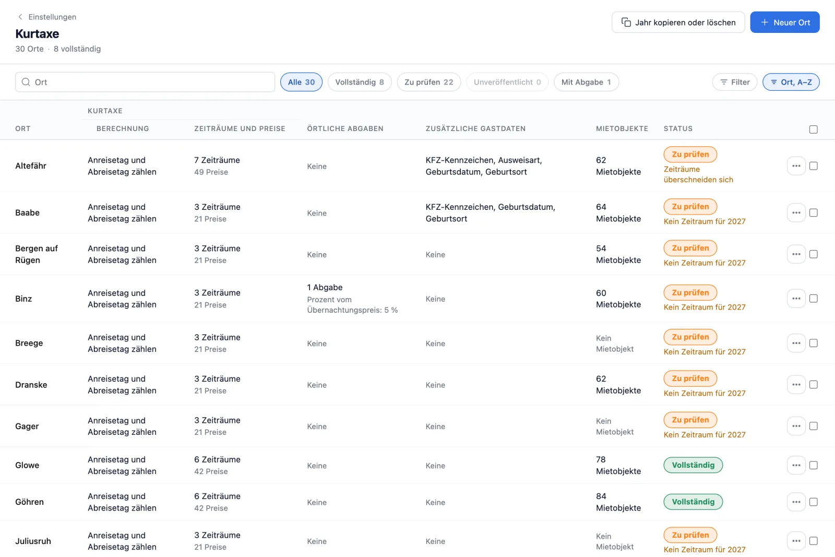
Task: Click "84 Mietobjekte" in the Göhren row
Action: [x=618, y=502]
